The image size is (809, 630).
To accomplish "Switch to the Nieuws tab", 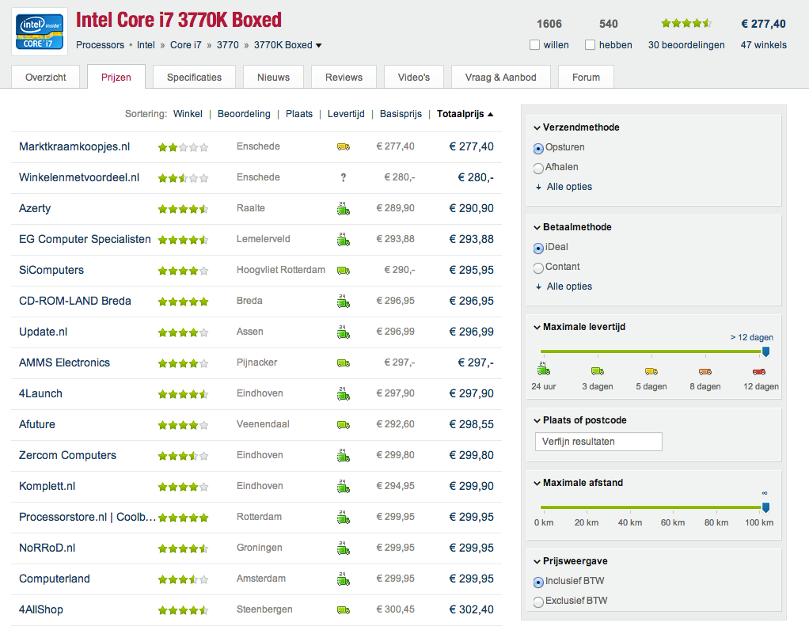I will point(273,77).
